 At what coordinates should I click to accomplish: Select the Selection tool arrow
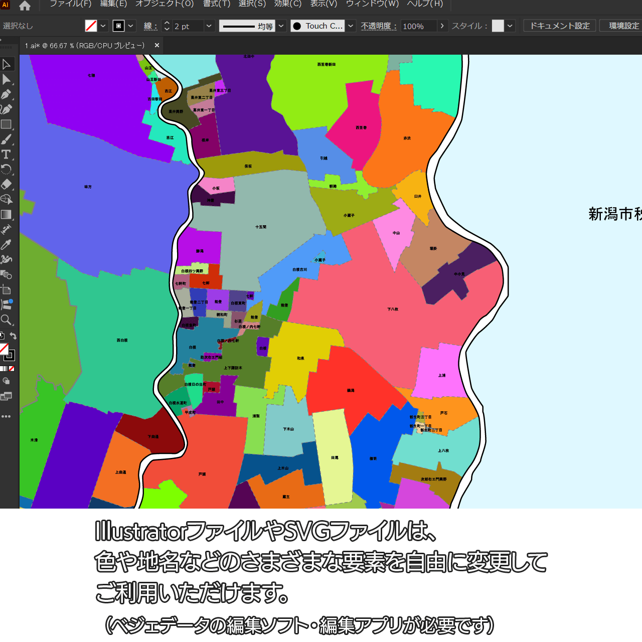tap(7, 64)
